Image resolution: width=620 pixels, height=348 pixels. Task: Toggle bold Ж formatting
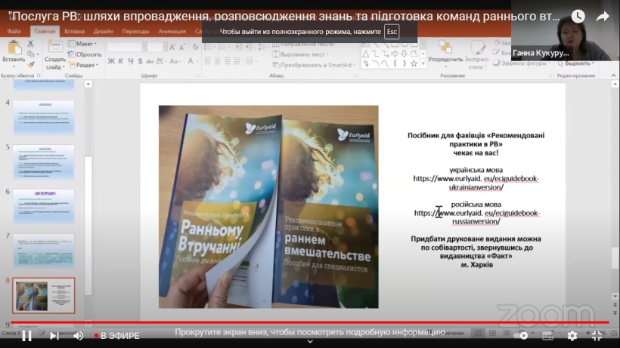pyautogui.click(x=111, y=61)
